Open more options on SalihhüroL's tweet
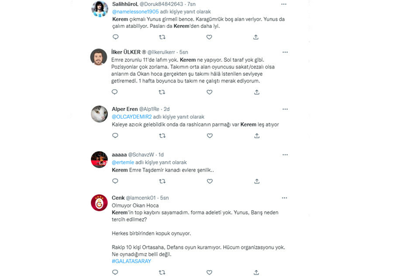This screenshot has width=393, height=277. [x=284, y=4]
